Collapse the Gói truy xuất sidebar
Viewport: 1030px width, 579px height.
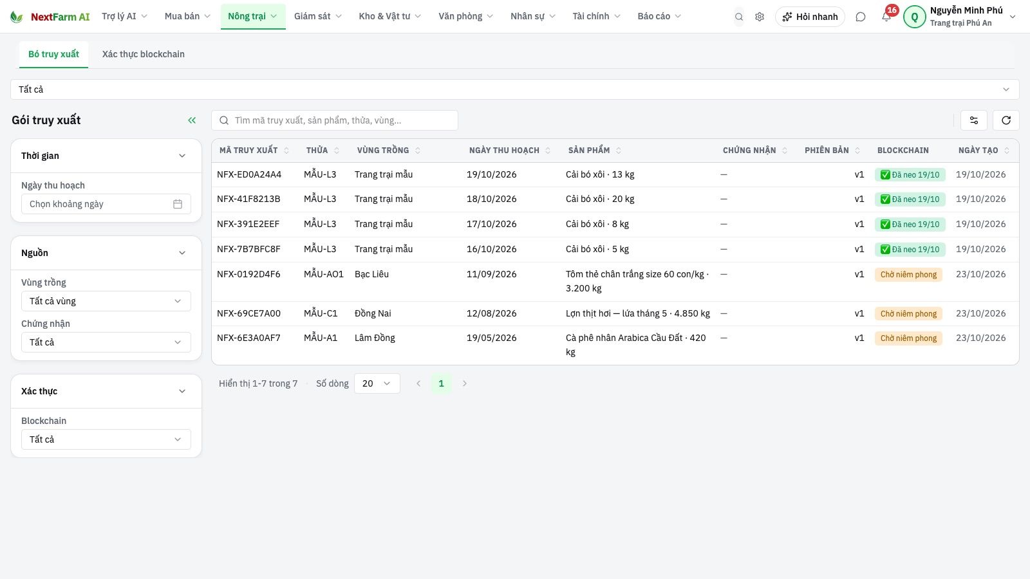pyautogui.click(x=192, y=120)
